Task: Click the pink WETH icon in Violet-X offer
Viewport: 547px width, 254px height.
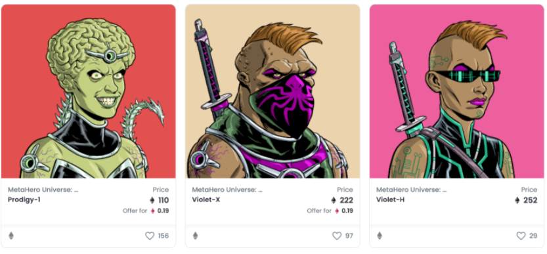Action: tap(337, 211)
